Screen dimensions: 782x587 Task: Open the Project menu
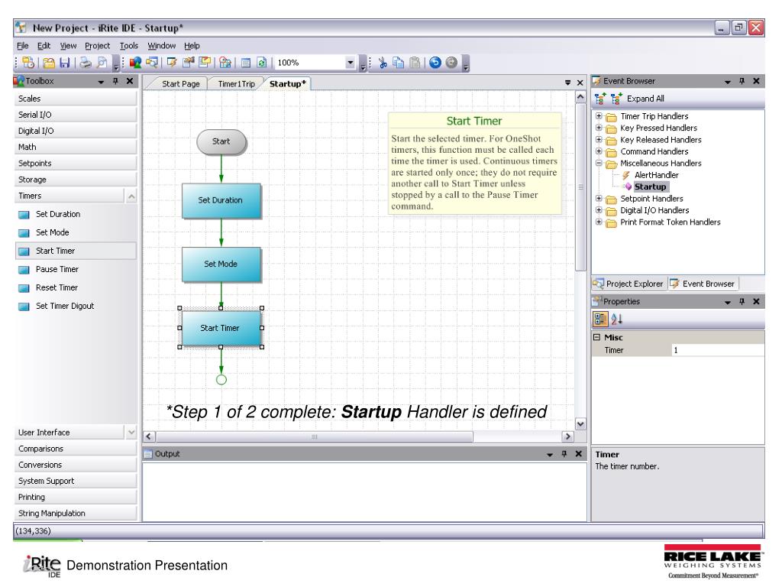pos(97,46)
